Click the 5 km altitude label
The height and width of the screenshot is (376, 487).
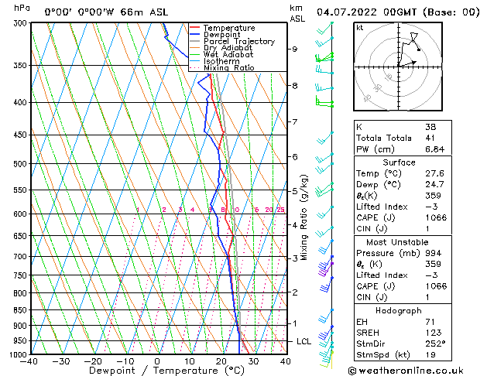[x=295, y=191]
